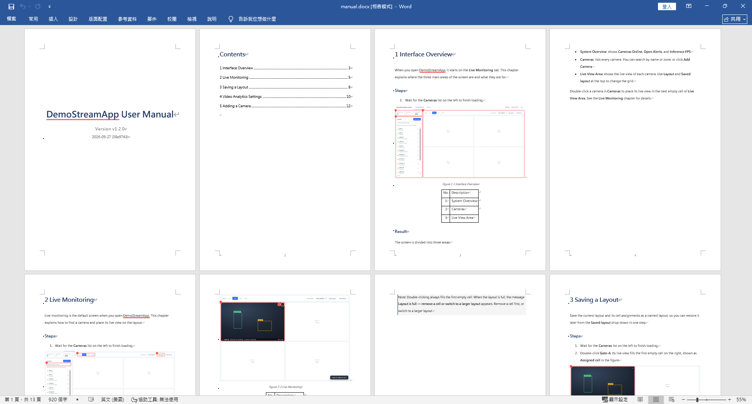Switch to the 郵件 (Mailings) tab

(152, 19)
